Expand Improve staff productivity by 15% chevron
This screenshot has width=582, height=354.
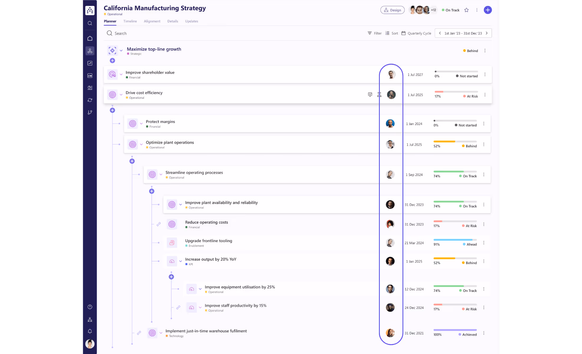coord(200,307)
